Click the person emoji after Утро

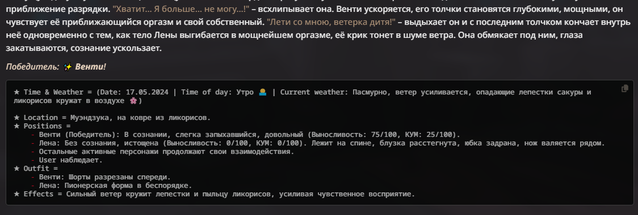[262, 92]
